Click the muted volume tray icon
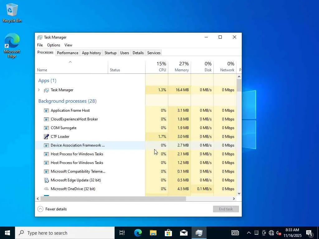Image resolution: width=319 pixels, height=239 pixels. click(x=279, y=233)
